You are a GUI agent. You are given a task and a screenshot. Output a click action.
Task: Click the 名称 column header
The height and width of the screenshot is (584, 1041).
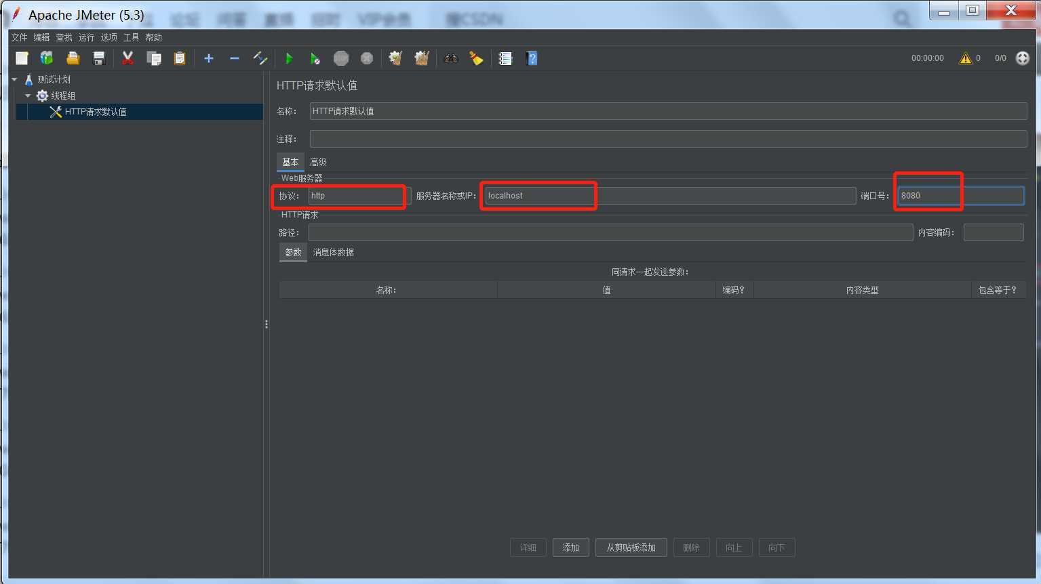388,290
